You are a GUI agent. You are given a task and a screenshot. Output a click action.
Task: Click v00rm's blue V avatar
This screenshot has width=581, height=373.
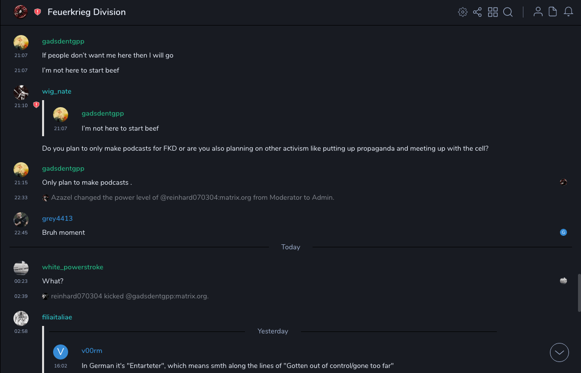61,351
